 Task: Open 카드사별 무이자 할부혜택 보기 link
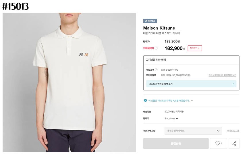[x=222, y=75]
